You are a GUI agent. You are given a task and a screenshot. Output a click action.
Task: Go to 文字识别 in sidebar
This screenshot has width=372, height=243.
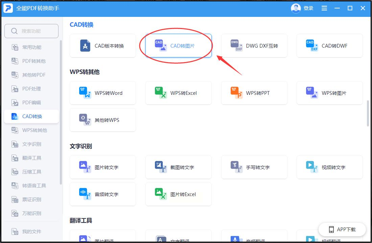(x=31, y=144)
